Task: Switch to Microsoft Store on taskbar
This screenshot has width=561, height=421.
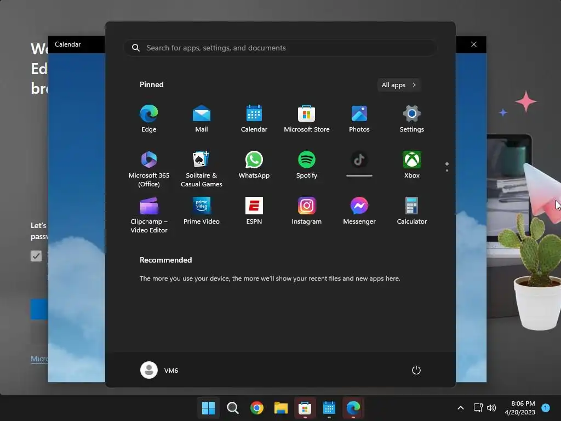Action: coord(305,408)
